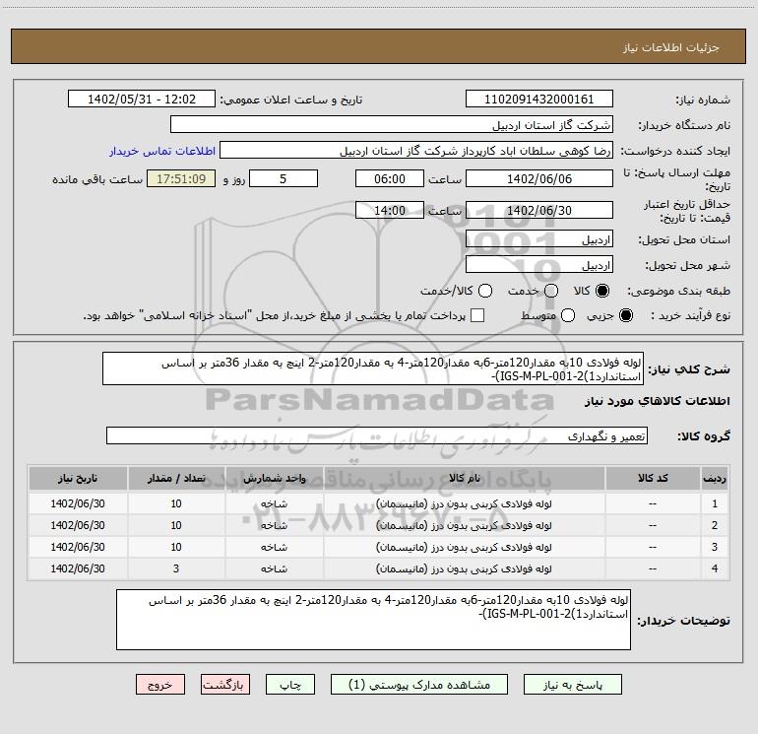The width and height of the screenshot is (758, 734).
Task: Click quantity 3 in row 4
Action: pyautogui.click(x=176, y=568)
